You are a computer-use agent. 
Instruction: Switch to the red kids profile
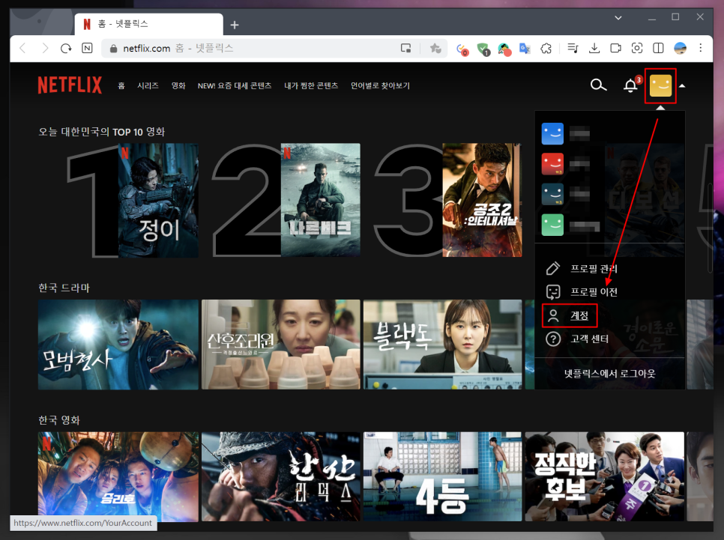[x=552, y=164]
